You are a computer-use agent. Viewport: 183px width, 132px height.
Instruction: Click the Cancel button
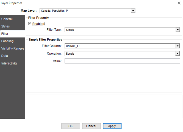point(91,126)
